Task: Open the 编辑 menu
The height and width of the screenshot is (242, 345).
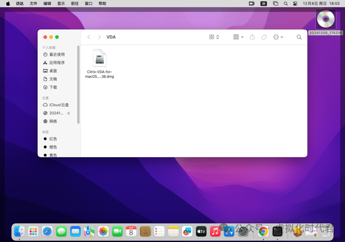Action: 47,4
